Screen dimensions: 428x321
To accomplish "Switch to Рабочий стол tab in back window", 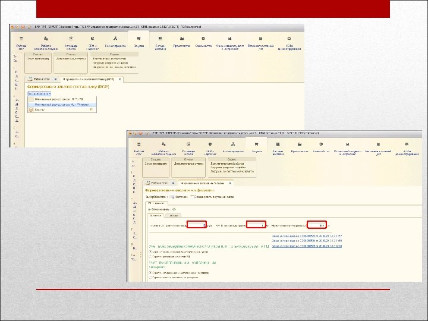I will 42,79.
